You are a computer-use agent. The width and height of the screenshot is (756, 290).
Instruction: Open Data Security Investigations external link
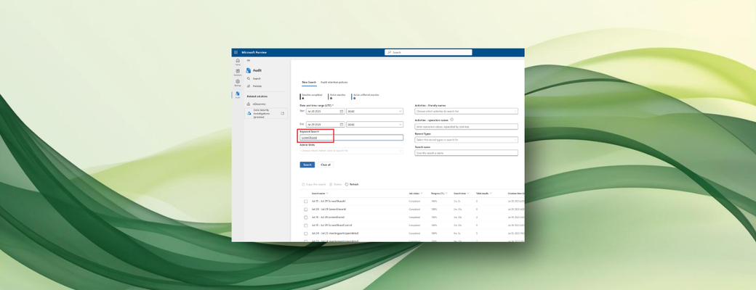tap(283, 114)
